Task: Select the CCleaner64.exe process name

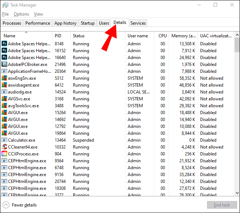Action: click(x=22, y=147)
